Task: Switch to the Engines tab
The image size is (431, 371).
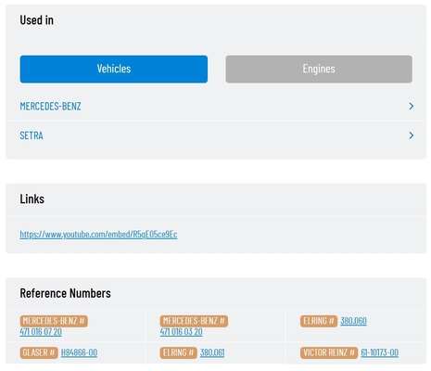Action: [319, 69]
